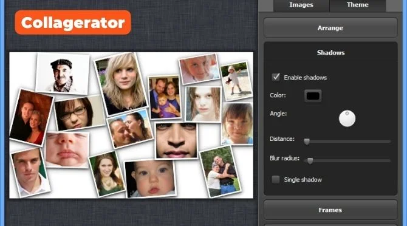Viewport: 407px width, 226px height.
Task: Click the Collagerator logo badge
Action: [x=73, y=22]
